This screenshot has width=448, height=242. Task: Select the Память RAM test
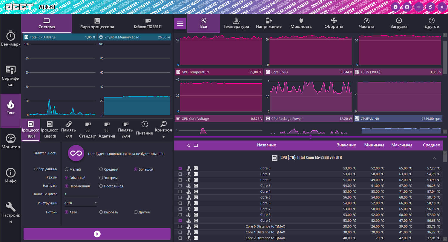click(69, 130)
